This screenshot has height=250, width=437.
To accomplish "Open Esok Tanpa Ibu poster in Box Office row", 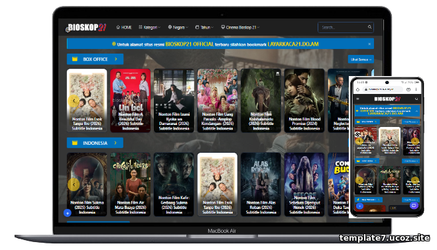I will tap(87, 101).
